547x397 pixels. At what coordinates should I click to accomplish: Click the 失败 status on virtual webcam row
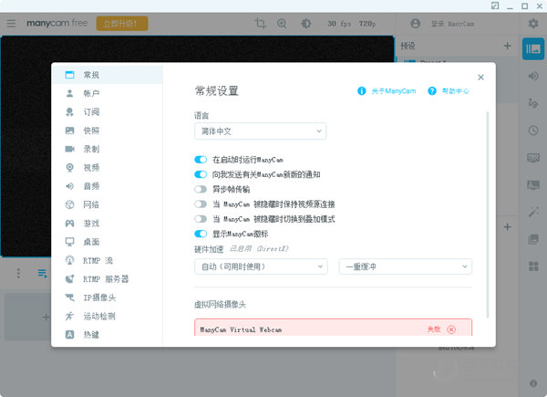434,329
